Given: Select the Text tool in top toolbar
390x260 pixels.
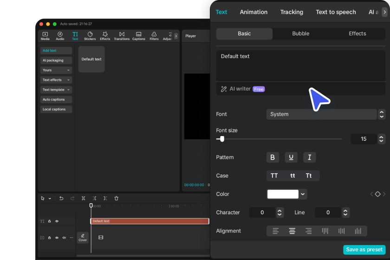Looking at the screenshot, I should coord(75,36).
